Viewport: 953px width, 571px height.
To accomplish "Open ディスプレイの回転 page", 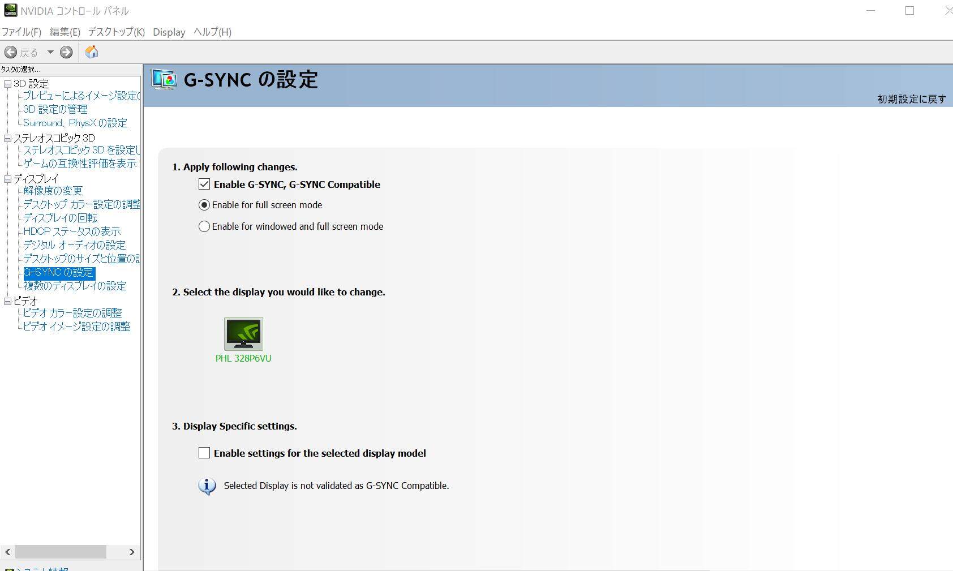I will (61, 218).
